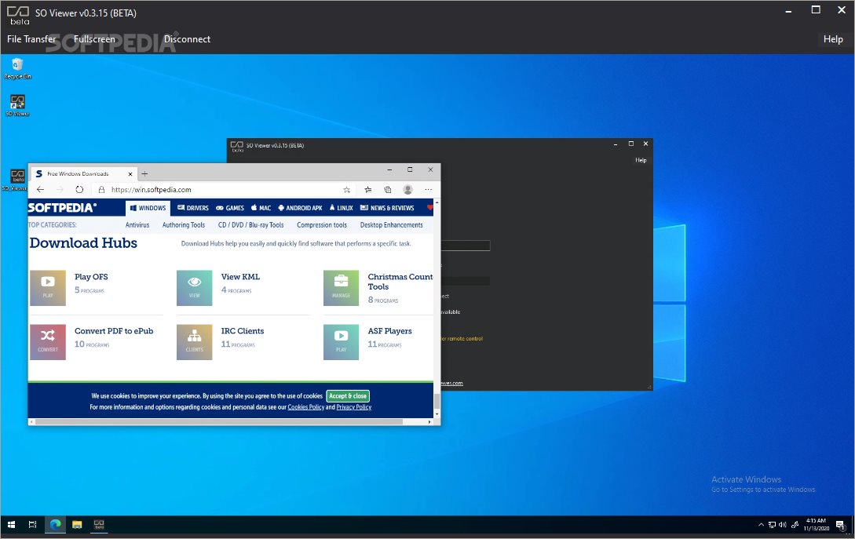Click the taskbar clock and date

tap(817, 525)
